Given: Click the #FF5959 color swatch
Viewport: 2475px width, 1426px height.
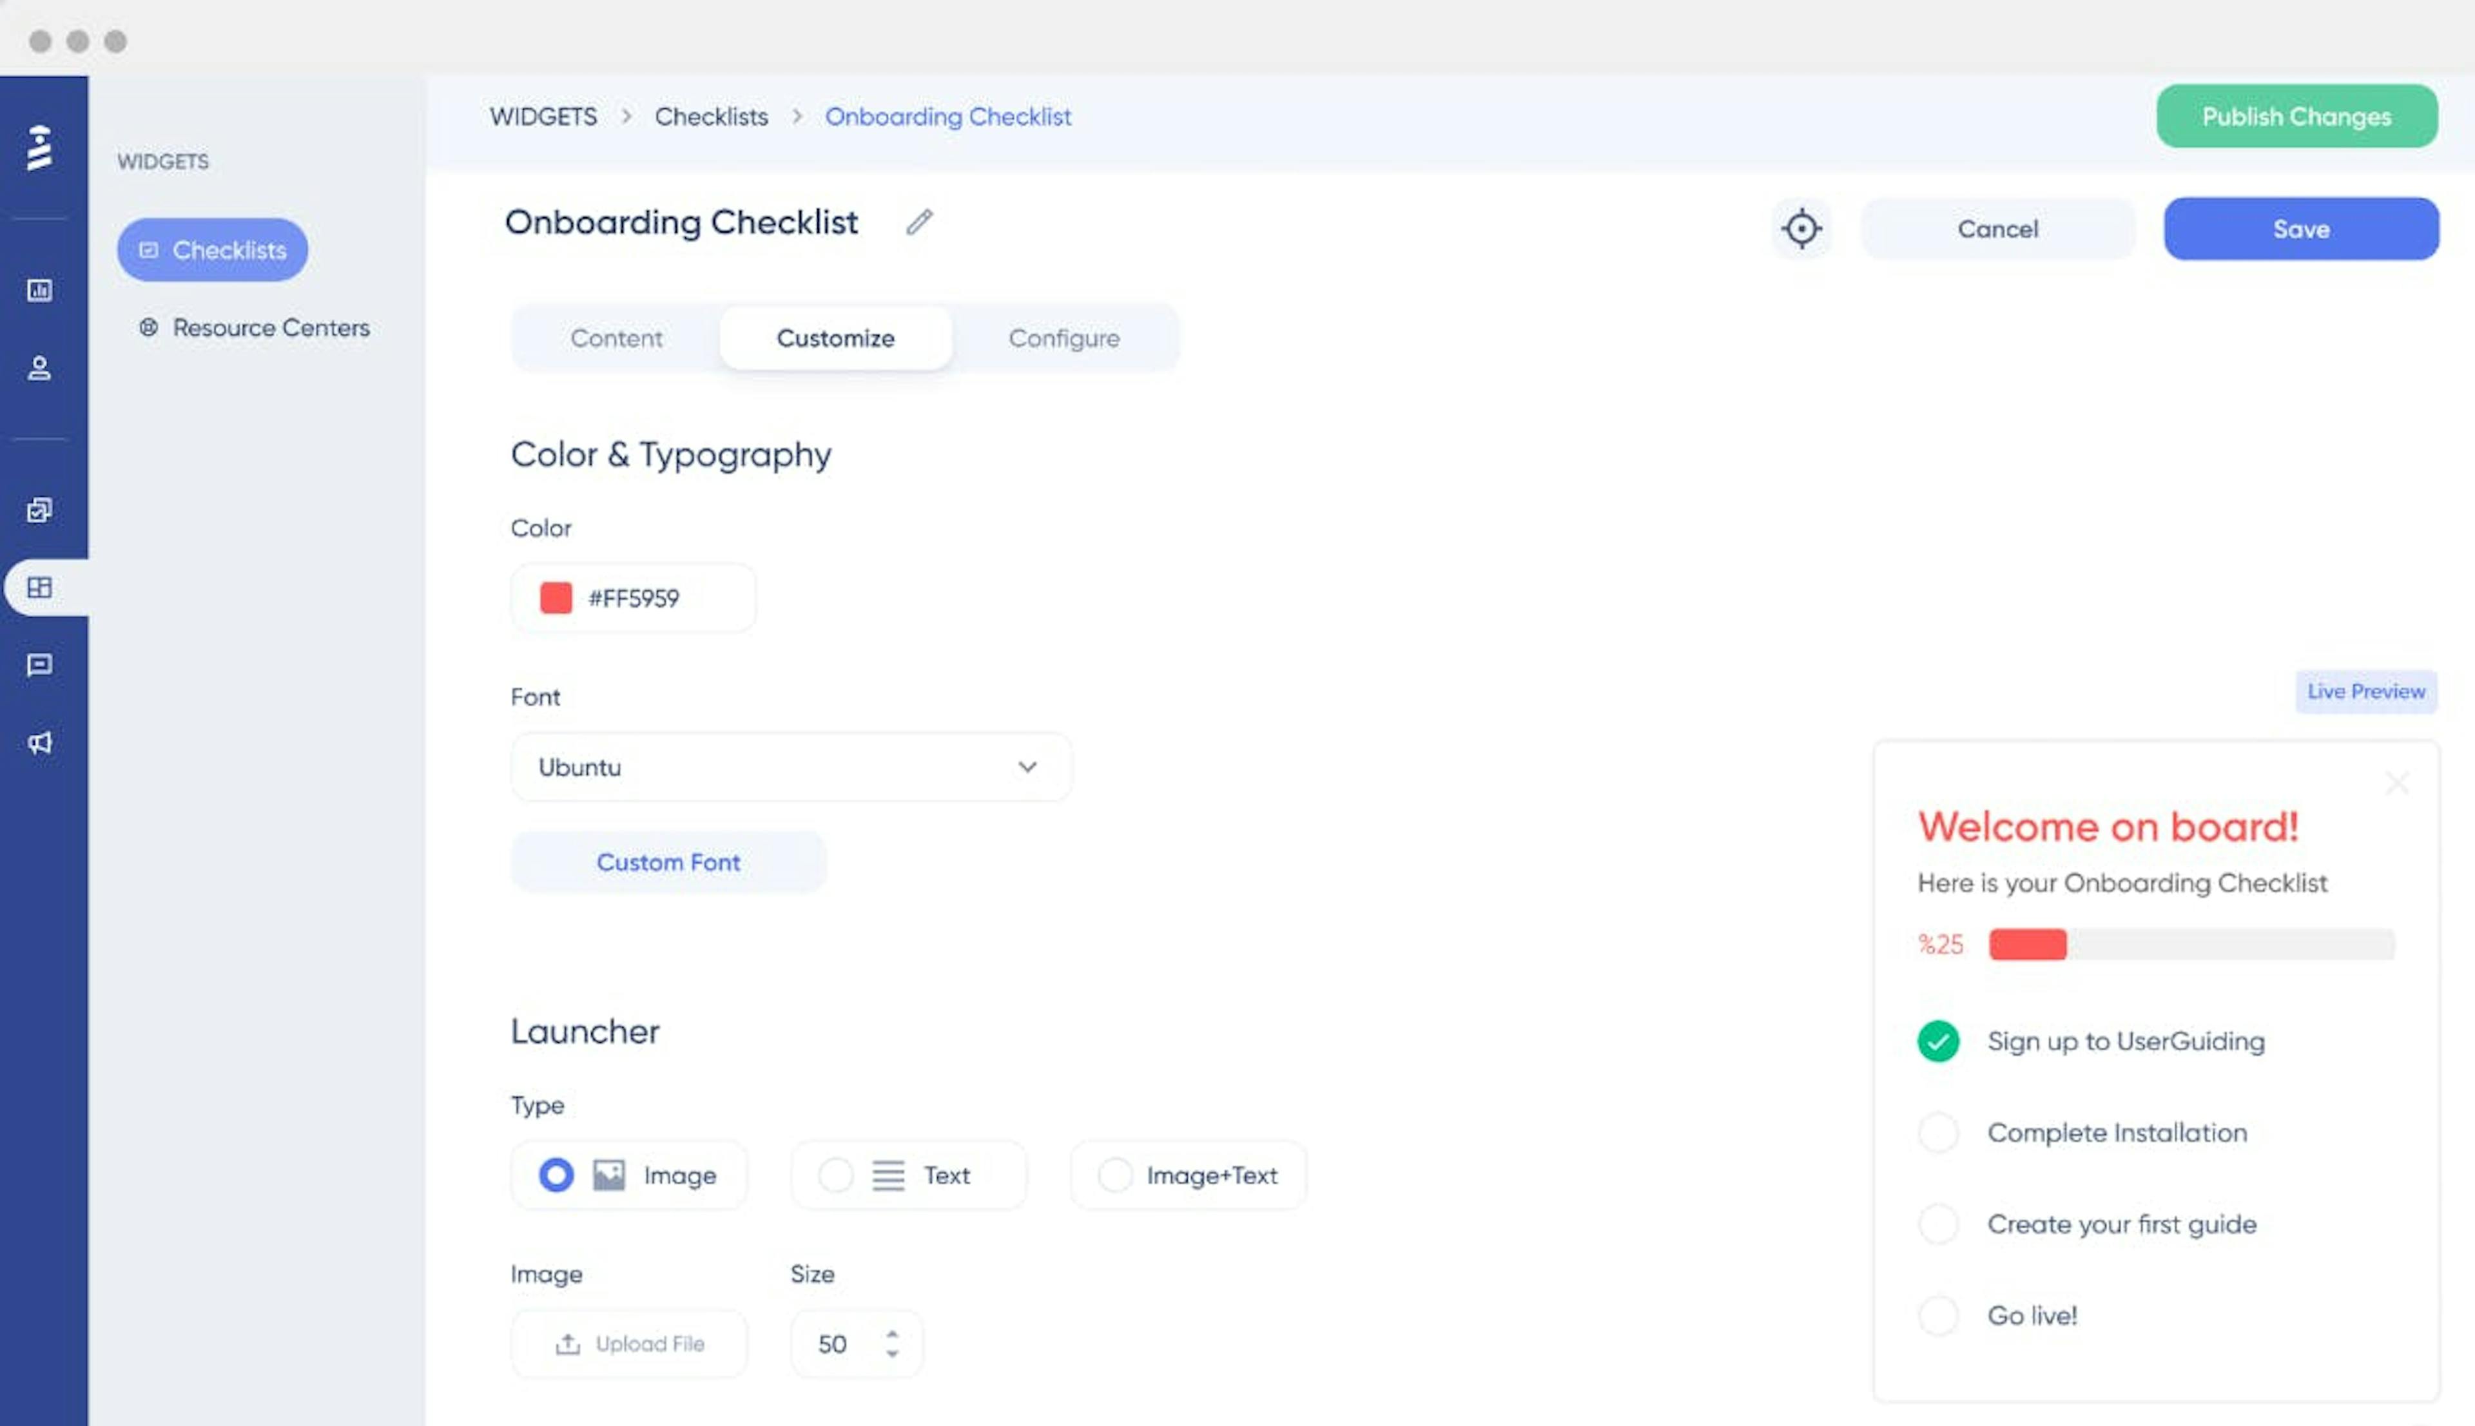Looking at the screenshot, I should point(556,597).
